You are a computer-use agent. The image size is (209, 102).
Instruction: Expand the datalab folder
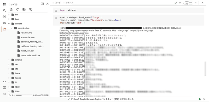click(x=9, y=60)
